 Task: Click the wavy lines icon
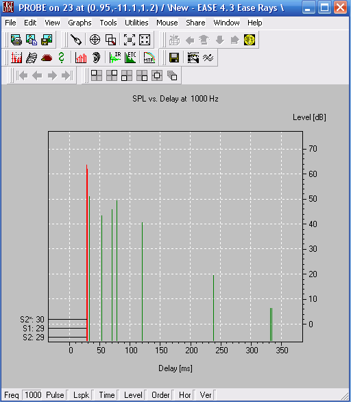tap(208, 58)
